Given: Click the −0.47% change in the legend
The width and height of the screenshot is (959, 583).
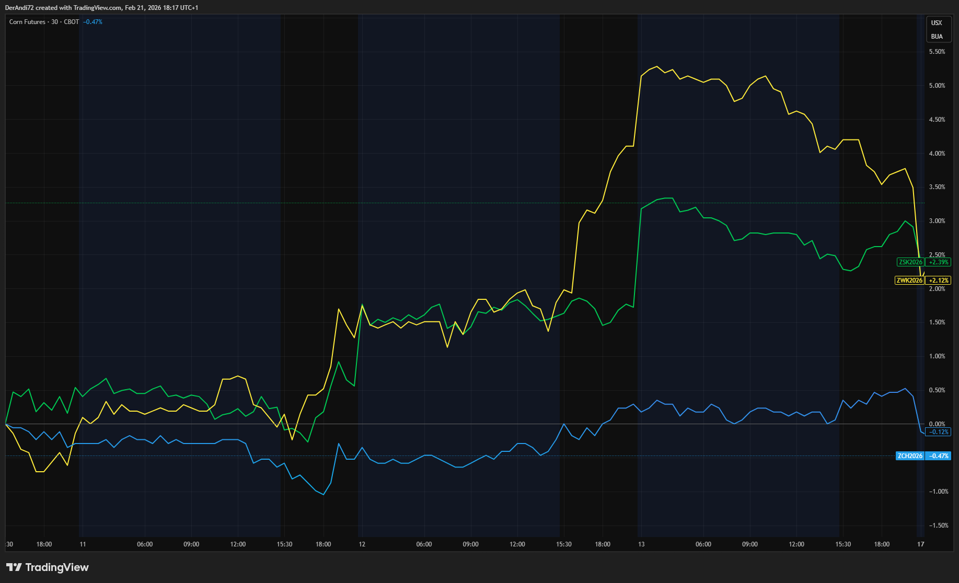Looking at the screenshot, I should [93, 22].
